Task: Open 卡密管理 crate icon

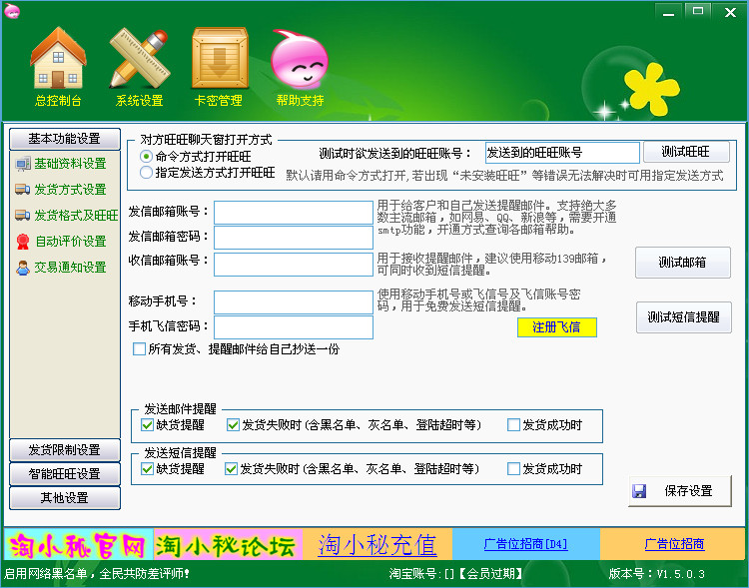Action: [220, 58]
